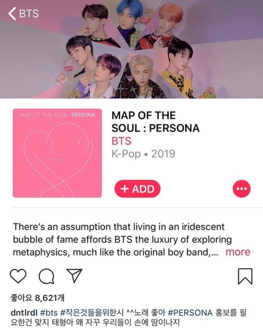
Task: Tap the BTS group header photo
Action: point(131,49)
